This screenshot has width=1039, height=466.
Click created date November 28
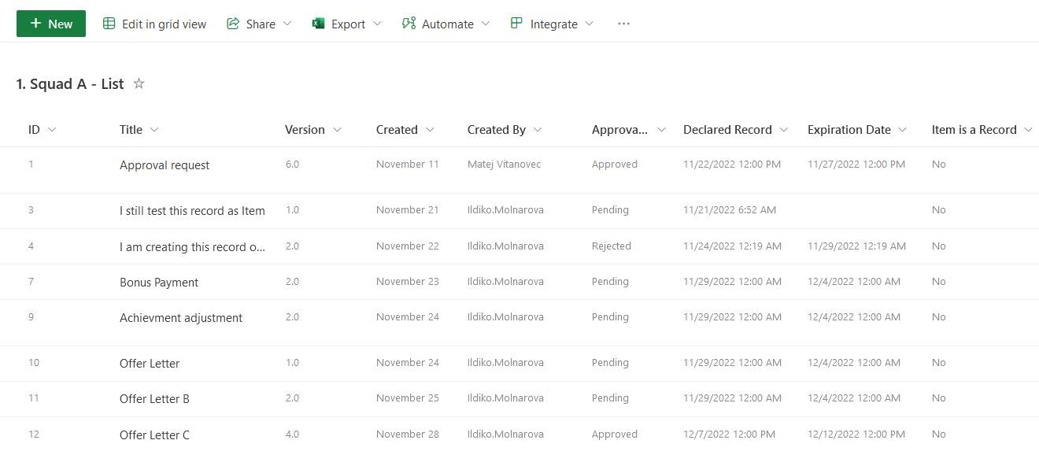[408, 435]
